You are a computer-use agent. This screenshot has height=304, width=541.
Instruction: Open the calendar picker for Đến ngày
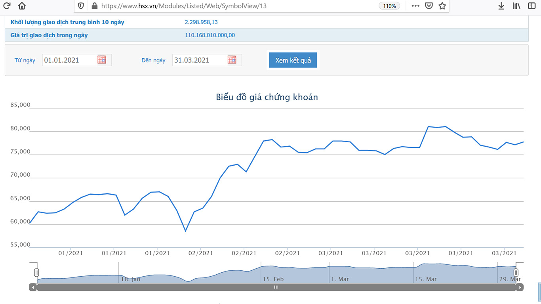point(232,60)
